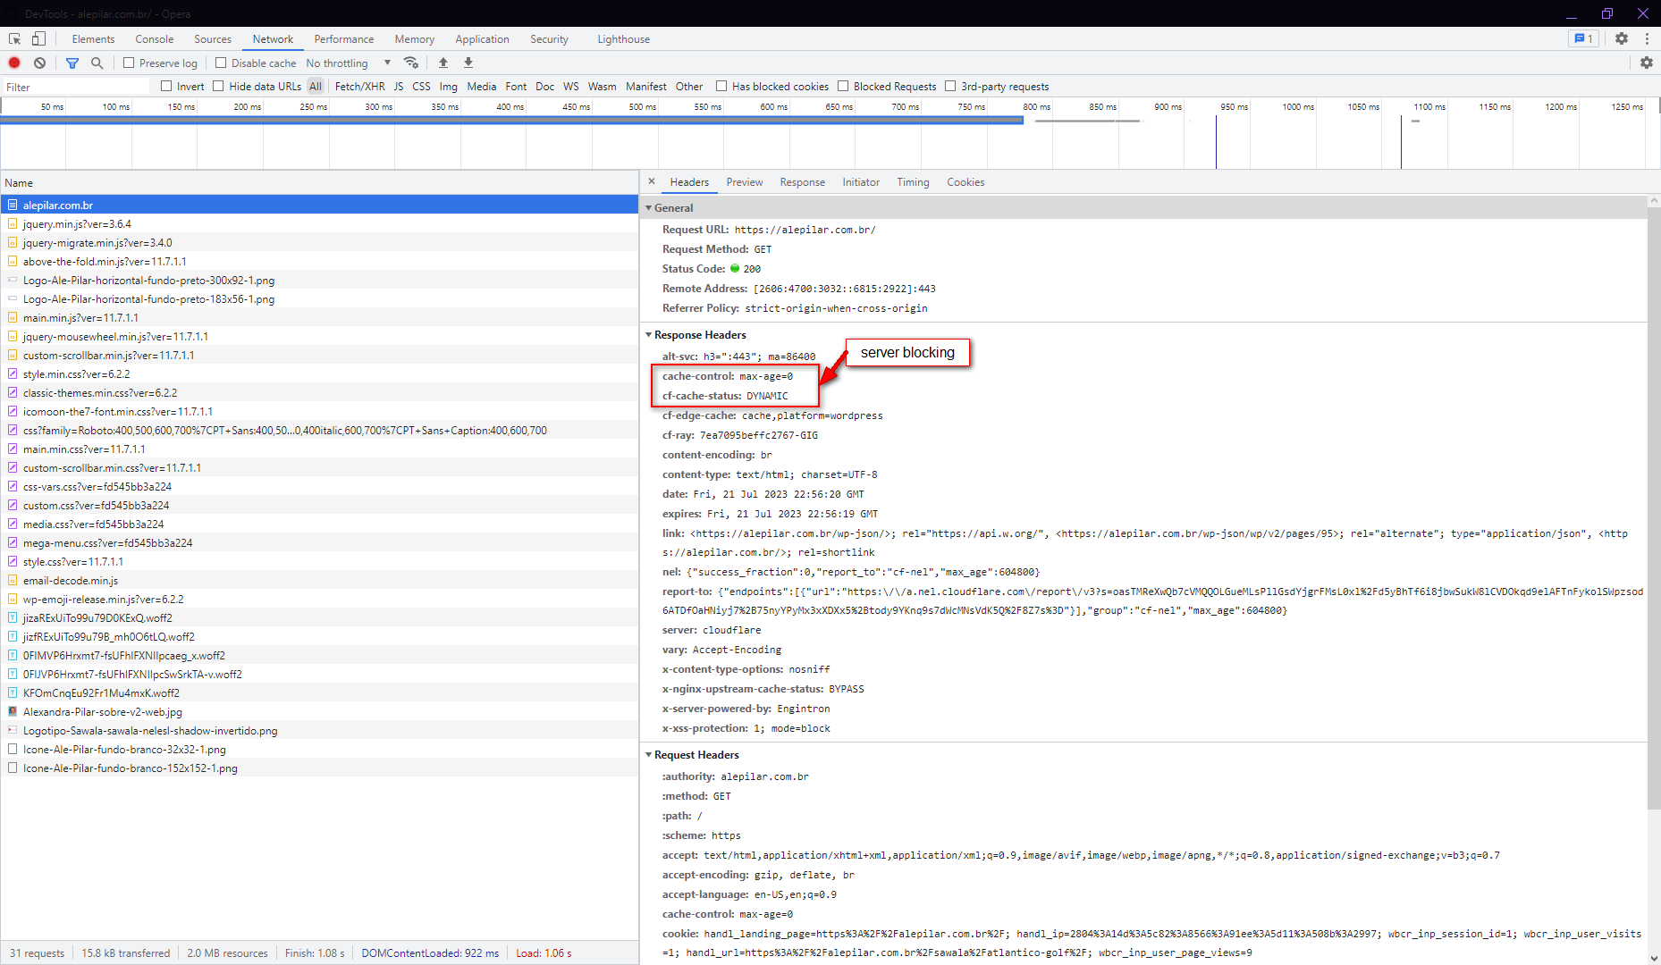Open the Timing tab in request details

pyautogui.click(x=913, y=182)
